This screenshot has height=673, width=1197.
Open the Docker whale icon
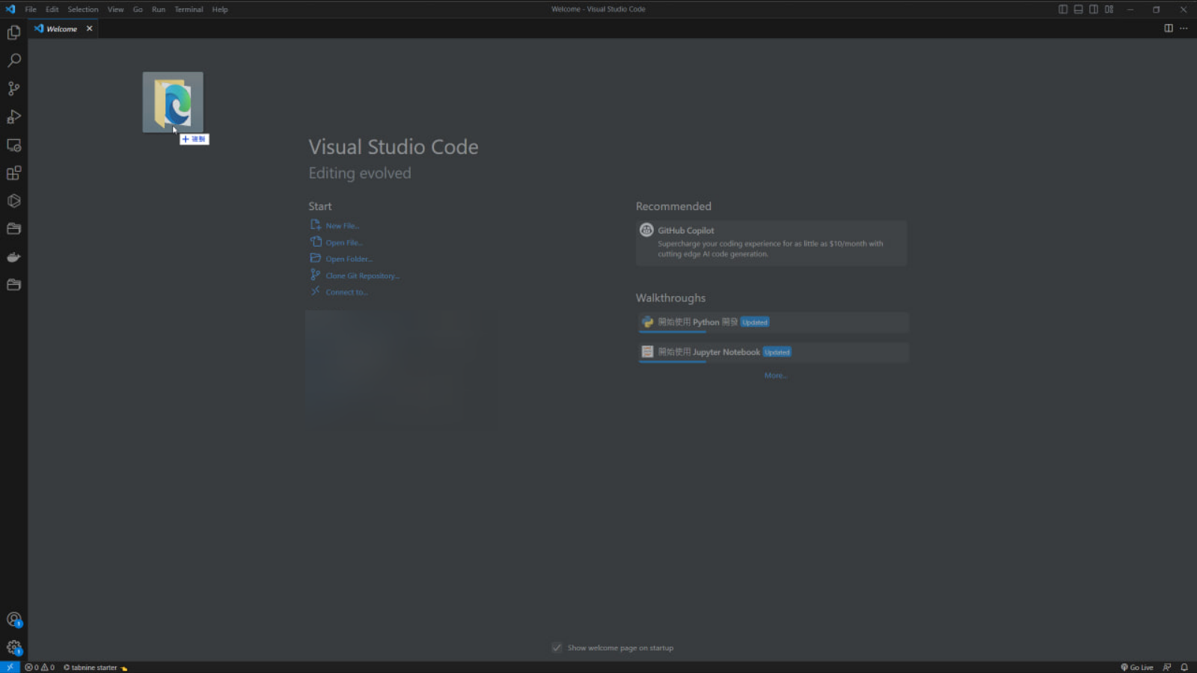[13, 257]
